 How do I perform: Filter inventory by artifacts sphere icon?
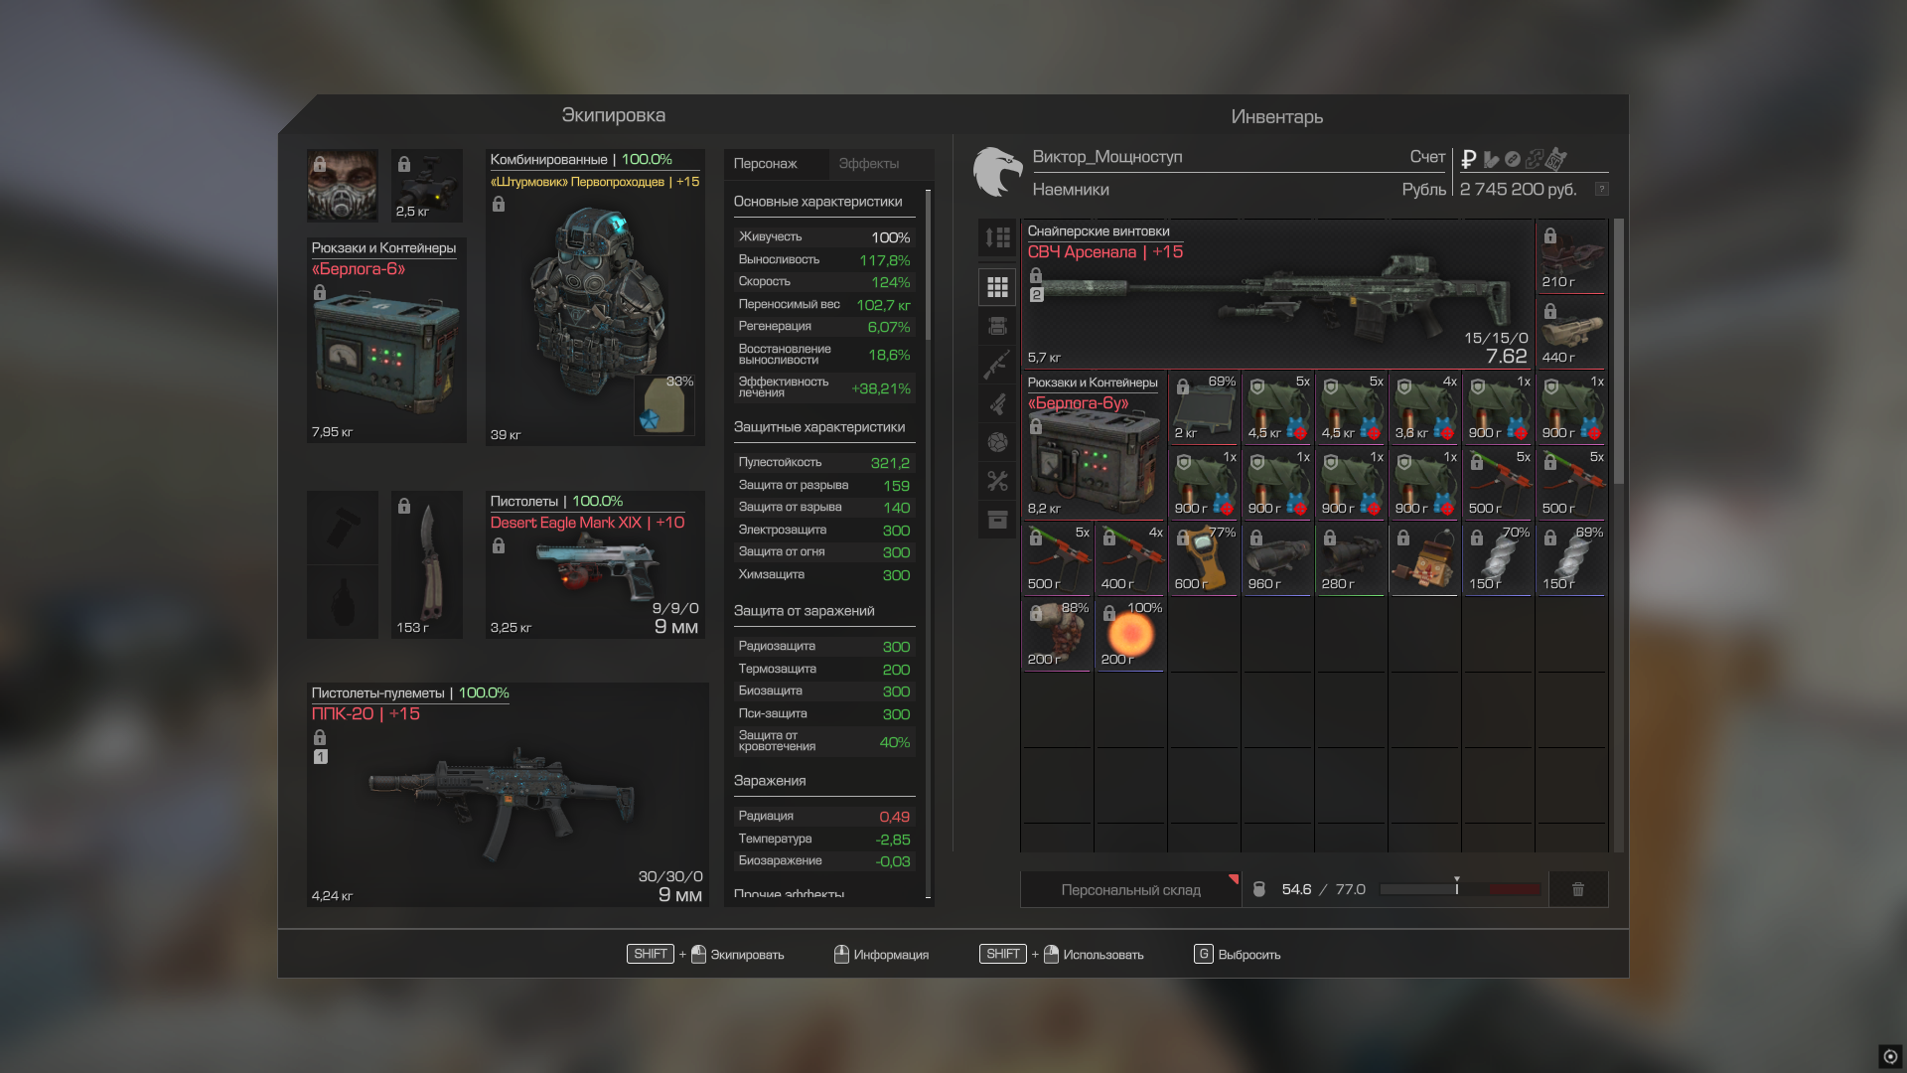997,442
